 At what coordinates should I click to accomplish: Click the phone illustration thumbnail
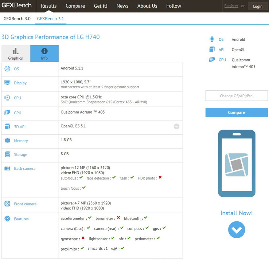coord(237,164)
